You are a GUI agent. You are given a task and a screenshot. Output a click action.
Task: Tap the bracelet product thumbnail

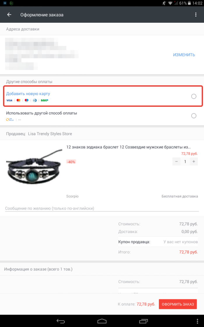pyautogui.click(x=34, y=166)
